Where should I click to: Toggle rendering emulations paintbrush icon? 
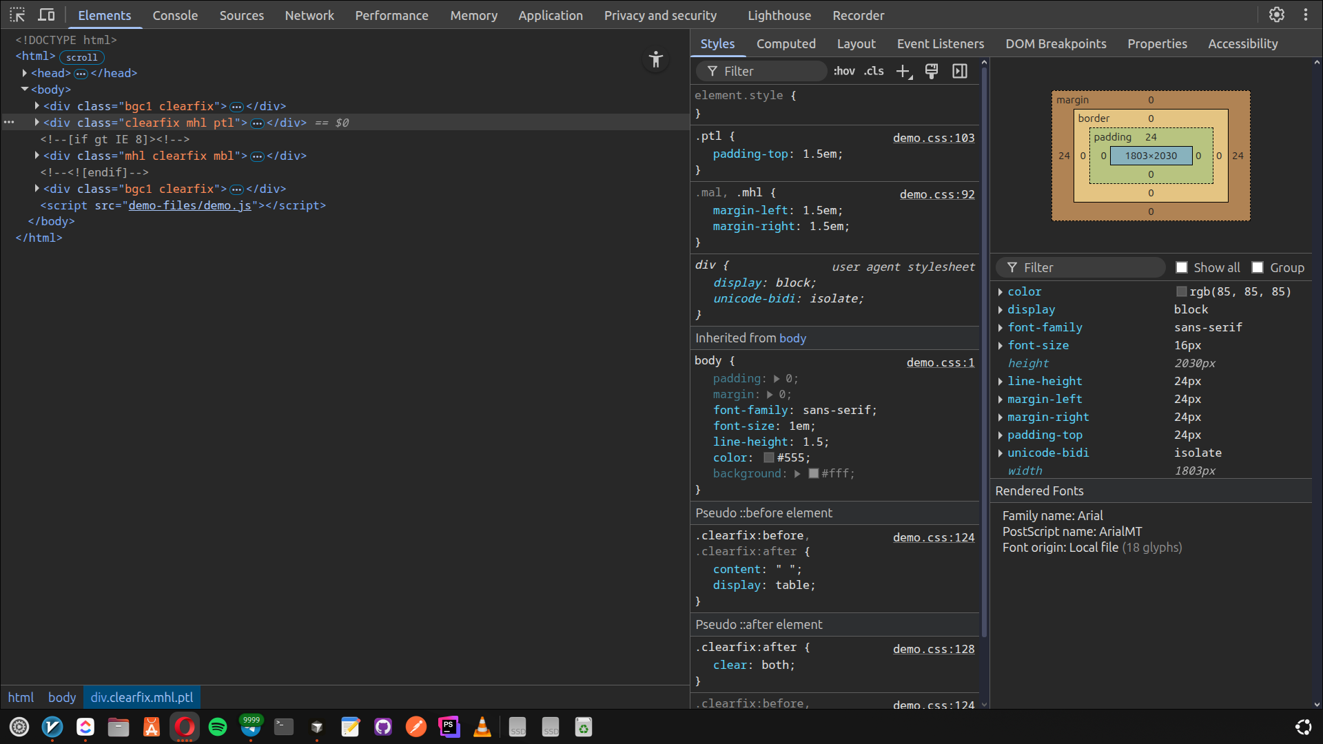click(x=932, y=71)
